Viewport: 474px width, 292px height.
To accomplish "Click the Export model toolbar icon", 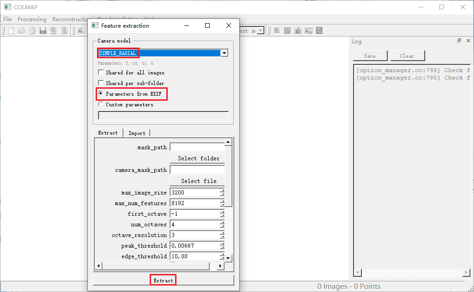I will point(64,30).
